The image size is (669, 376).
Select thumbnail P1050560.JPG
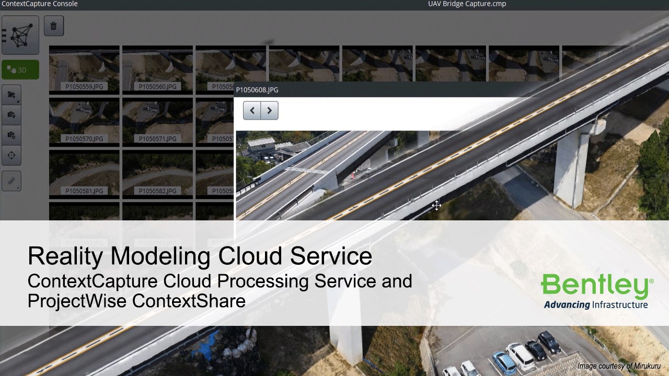coord(157,70)
